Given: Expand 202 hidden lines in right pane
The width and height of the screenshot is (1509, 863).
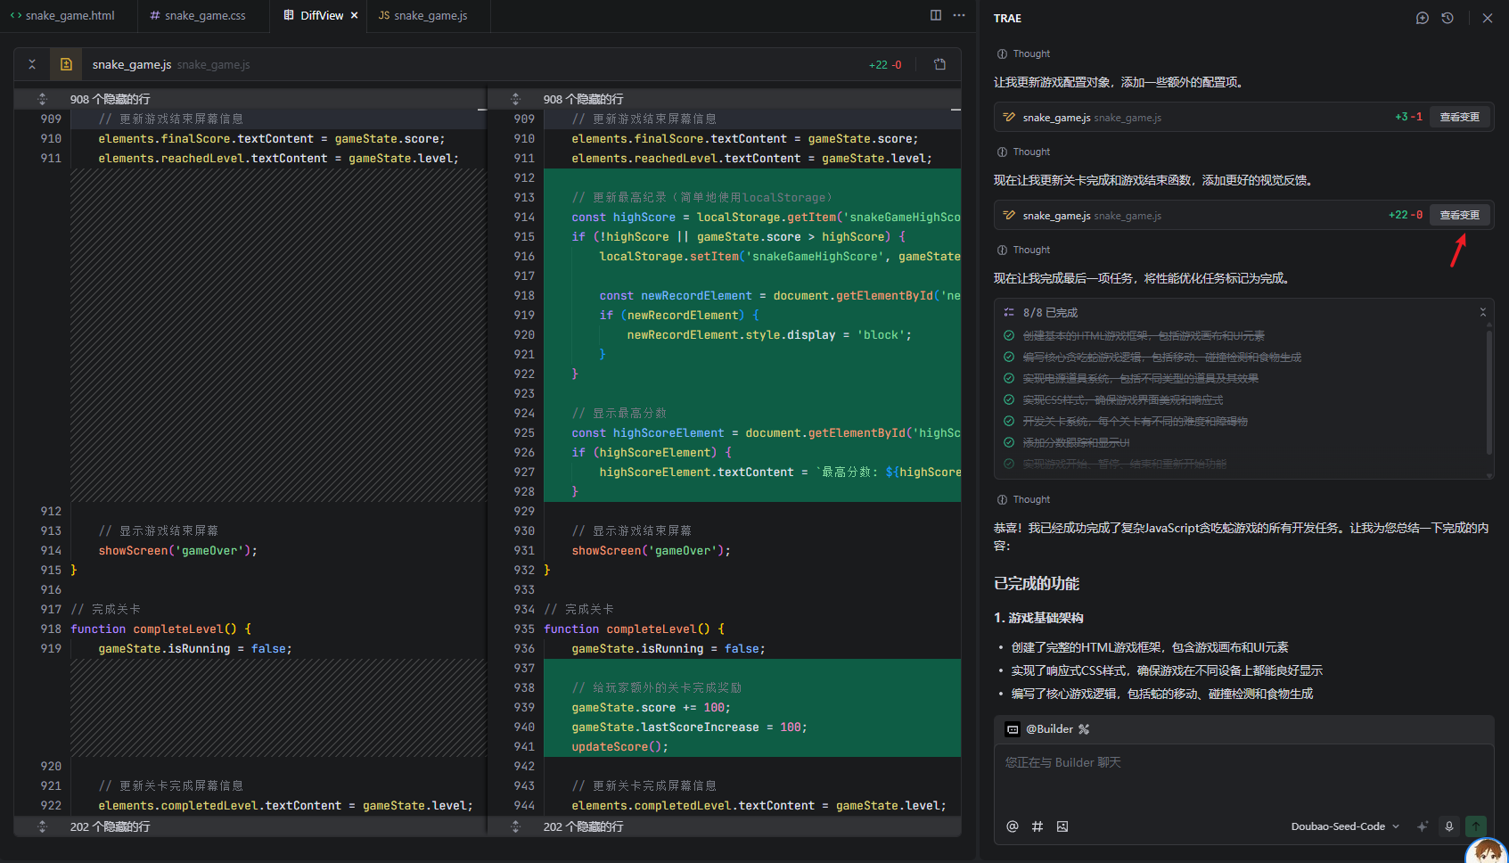Looking at the screenshot, I should (x=515, y=826).
